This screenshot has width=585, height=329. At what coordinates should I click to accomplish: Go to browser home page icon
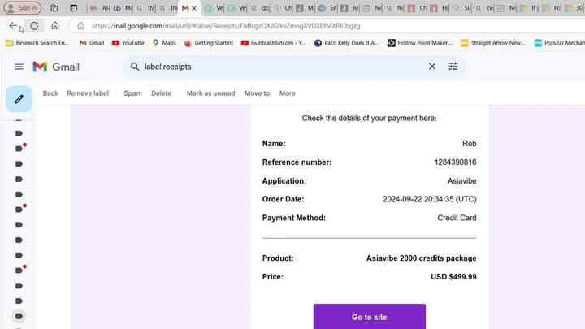(x=55, y=26)
